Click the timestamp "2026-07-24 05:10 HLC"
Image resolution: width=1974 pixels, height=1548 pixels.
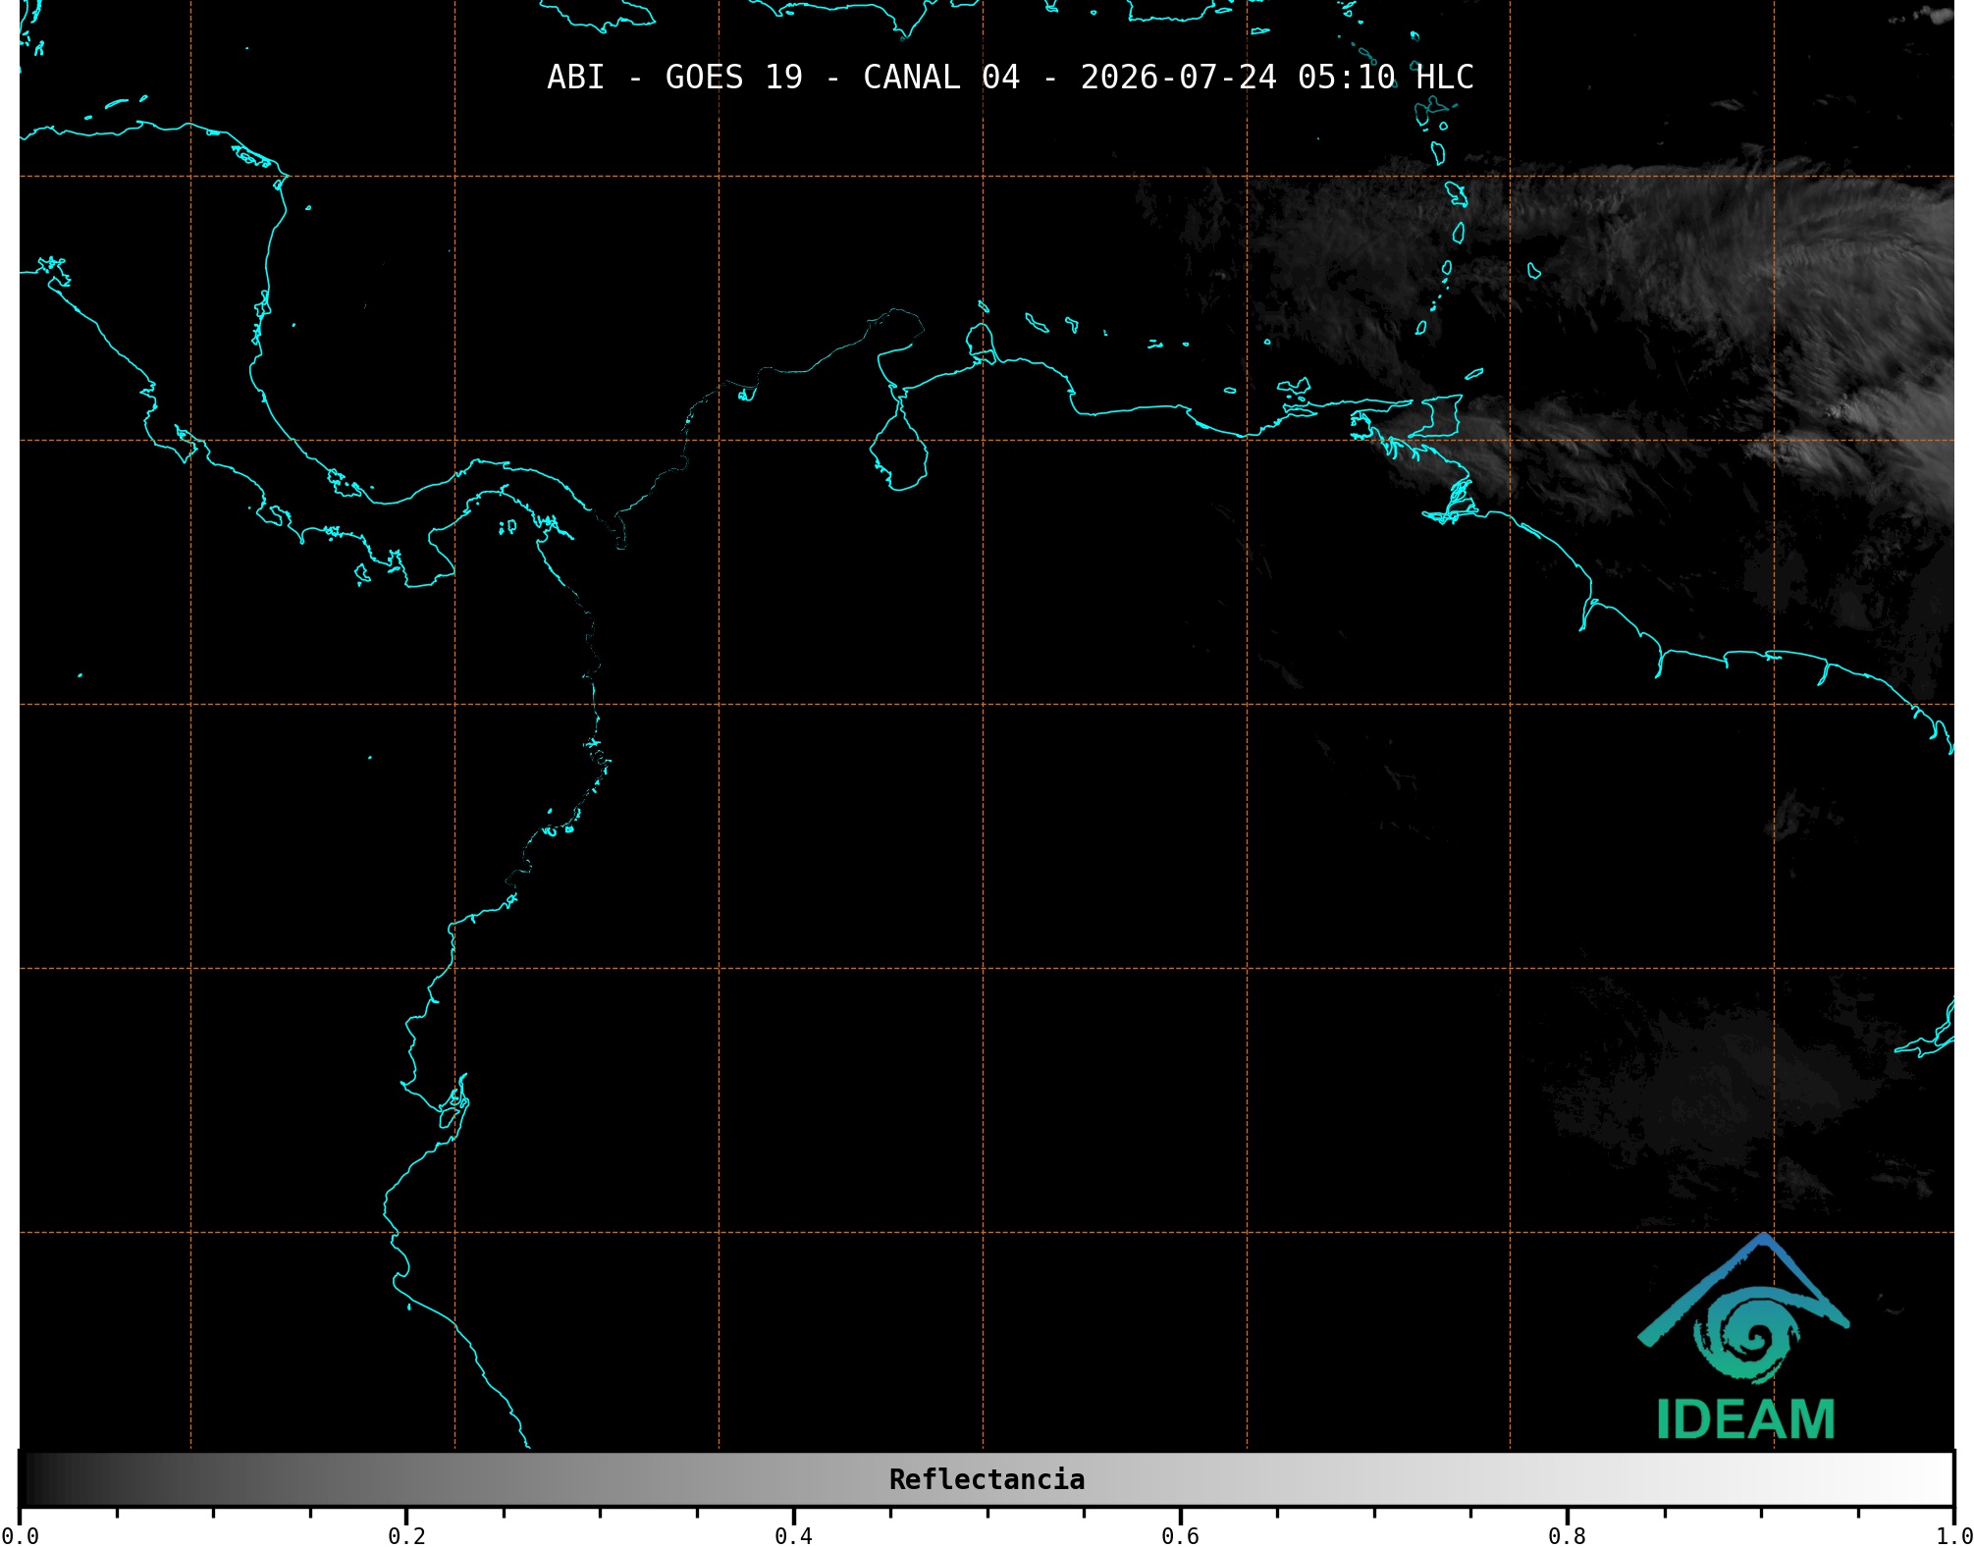pos(1277,78)
